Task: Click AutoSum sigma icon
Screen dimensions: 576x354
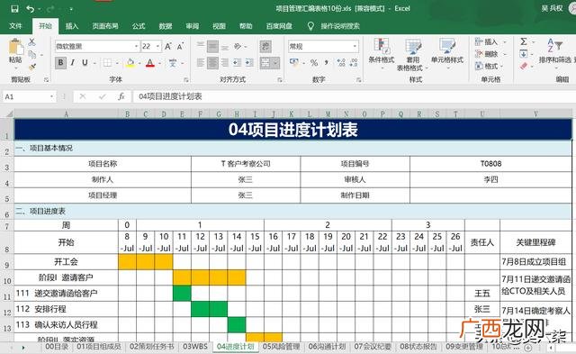Action: [x=524, y=42]
